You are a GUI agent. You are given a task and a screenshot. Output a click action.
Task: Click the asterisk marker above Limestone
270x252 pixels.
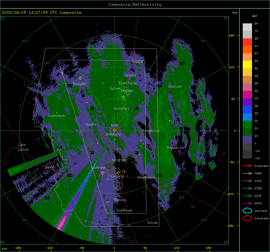coord(57,113)
